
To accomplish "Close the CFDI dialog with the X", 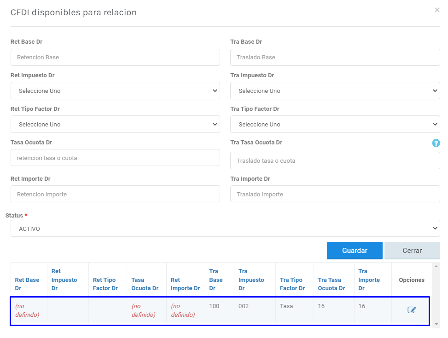I will [x=436, y=10].
